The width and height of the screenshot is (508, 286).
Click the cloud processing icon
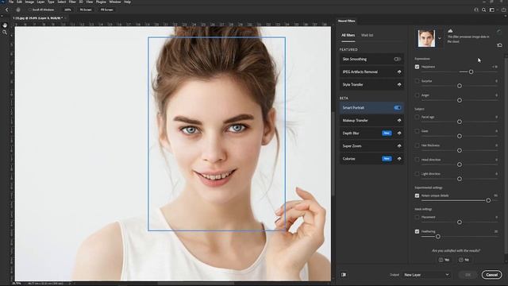tap(450, 31)
